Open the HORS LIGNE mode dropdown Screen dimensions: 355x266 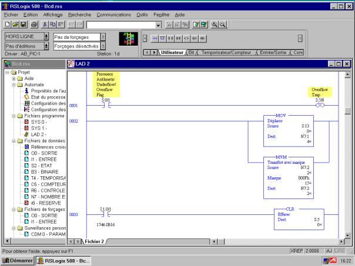pos(46,36)
